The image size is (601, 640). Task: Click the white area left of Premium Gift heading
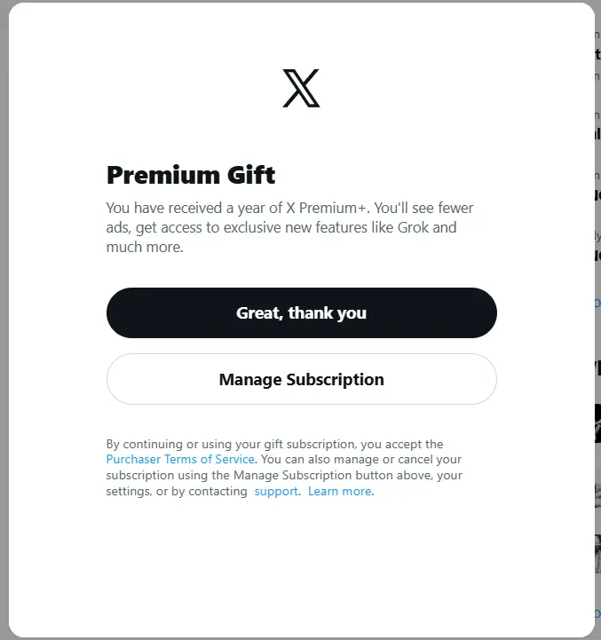(x=57, y=175)
